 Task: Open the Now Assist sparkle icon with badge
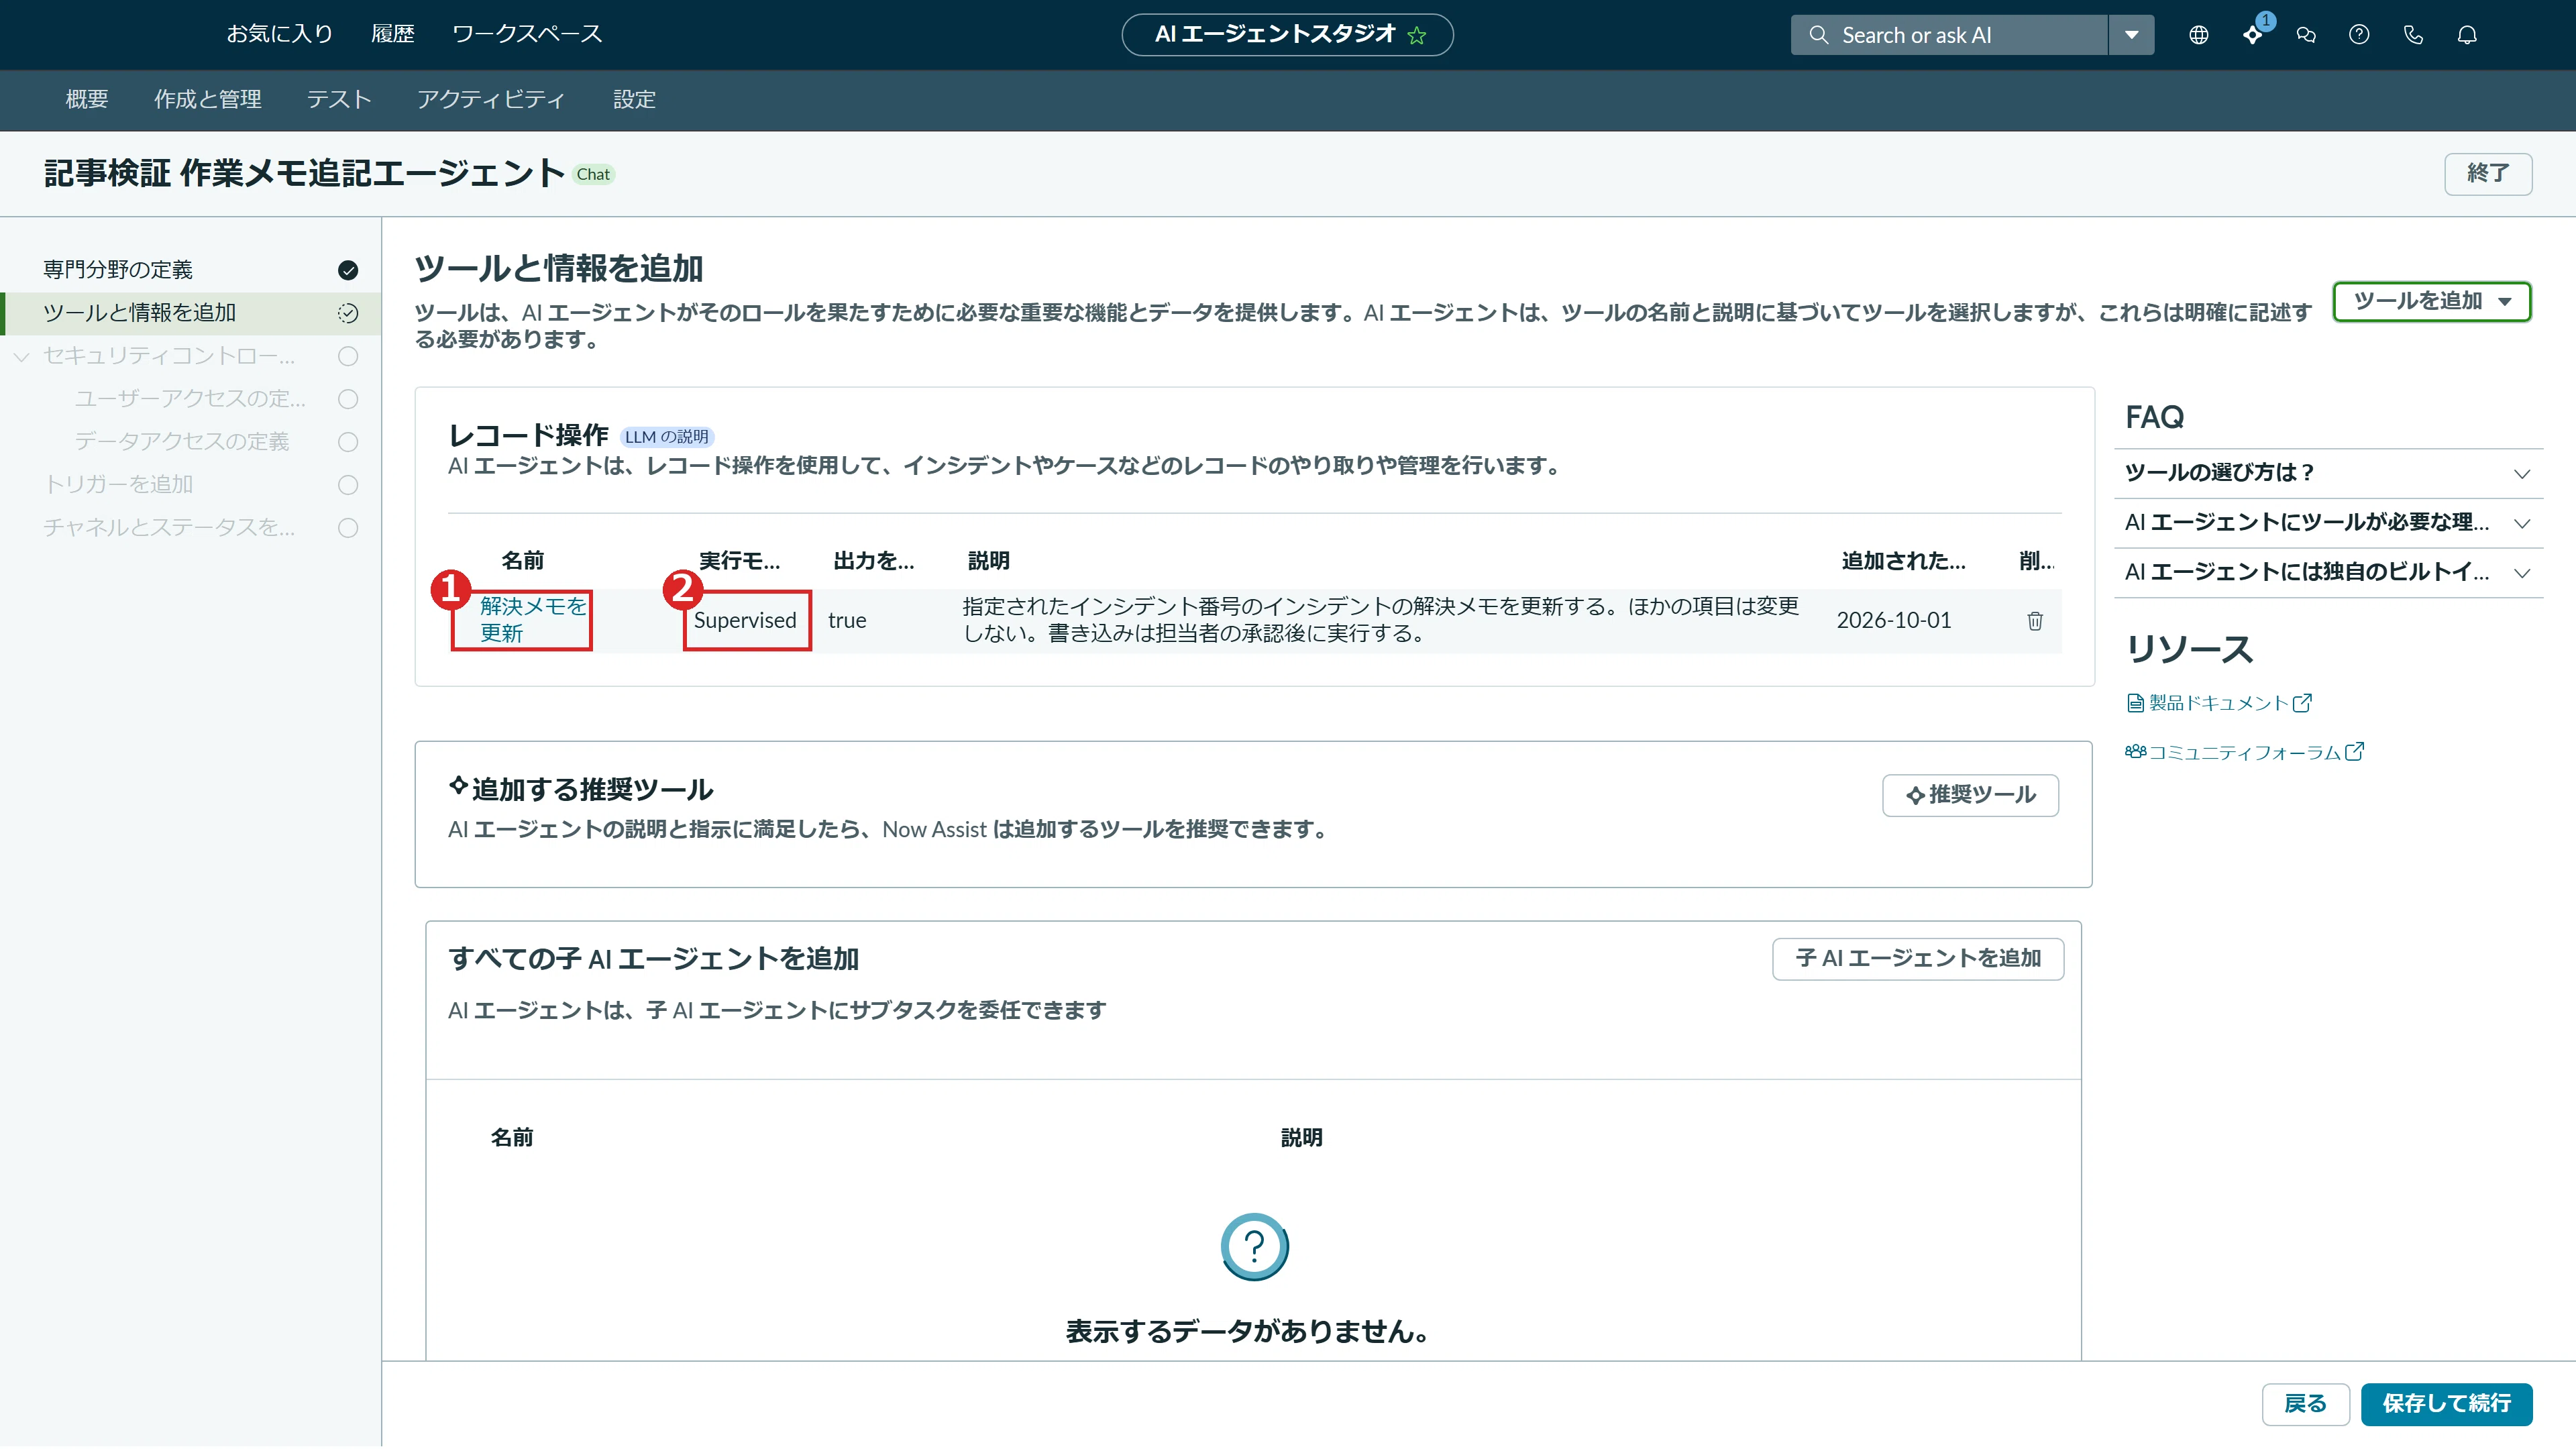pos(2252,35)
